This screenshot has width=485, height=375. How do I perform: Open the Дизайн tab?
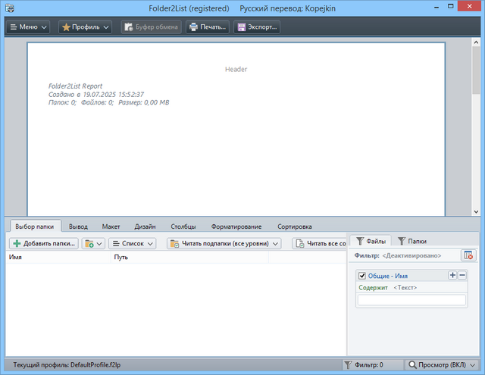145,227
